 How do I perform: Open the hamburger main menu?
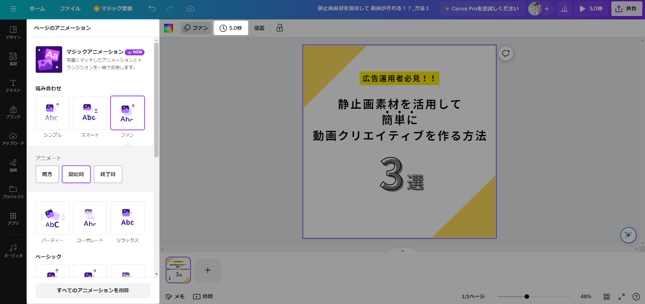[x=13, y=8]
